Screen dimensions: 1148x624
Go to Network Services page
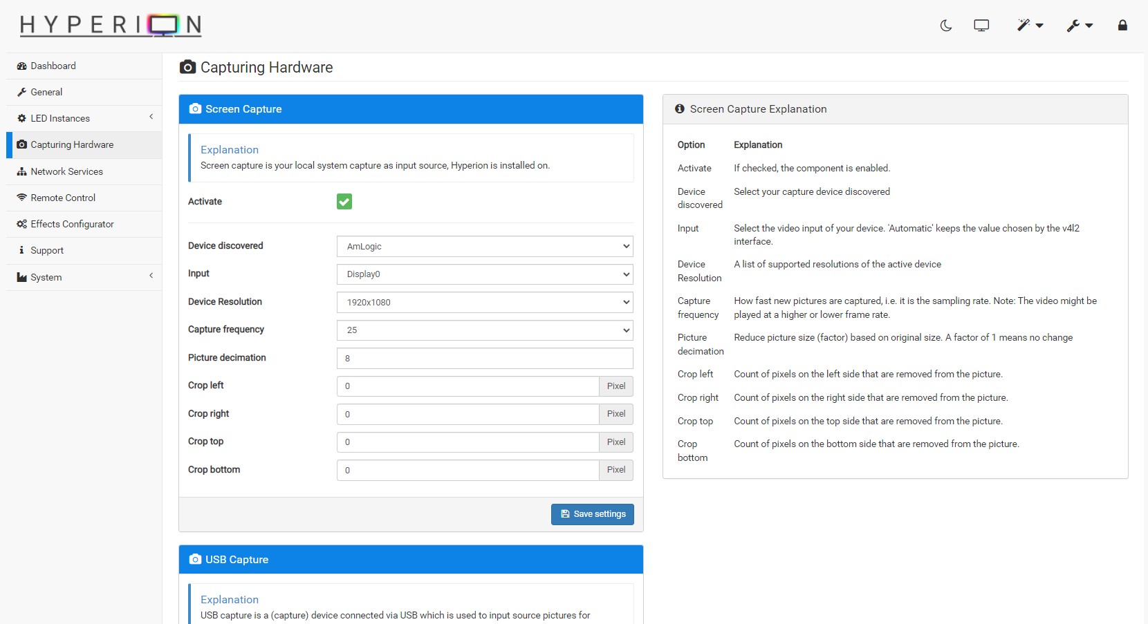pos(66,171)
